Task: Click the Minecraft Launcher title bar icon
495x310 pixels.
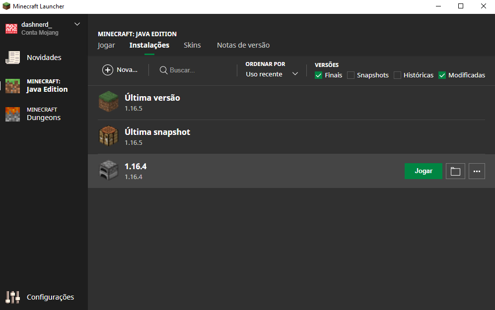Action: click(x=6, y=6)
